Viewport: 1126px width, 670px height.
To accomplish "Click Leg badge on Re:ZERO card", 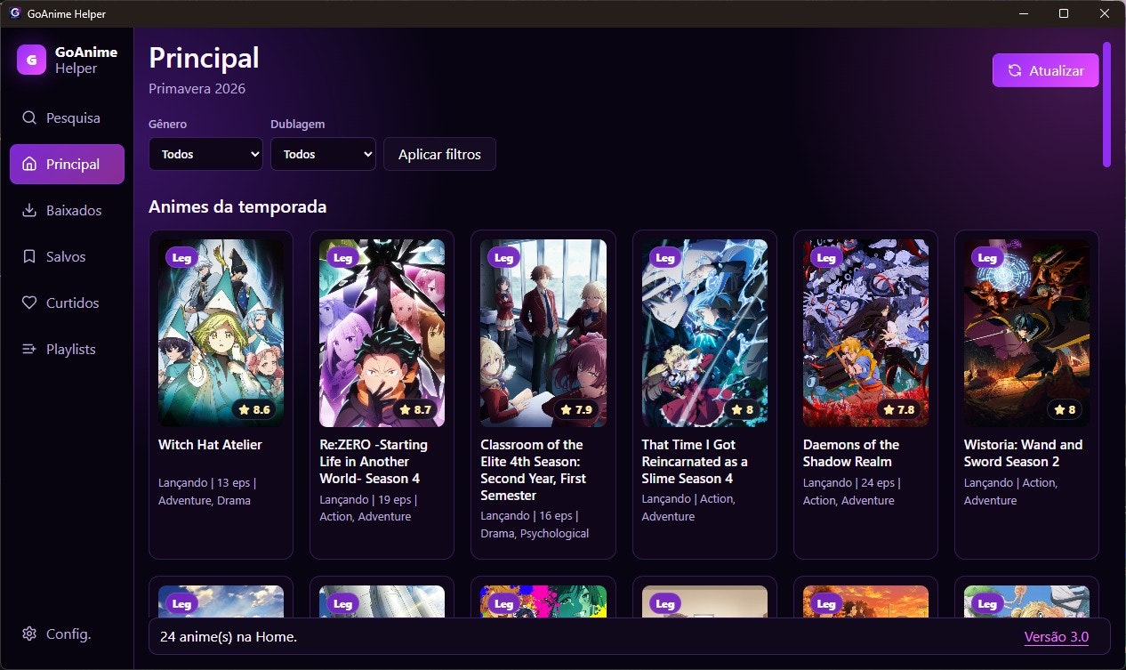I will point(342,257).
